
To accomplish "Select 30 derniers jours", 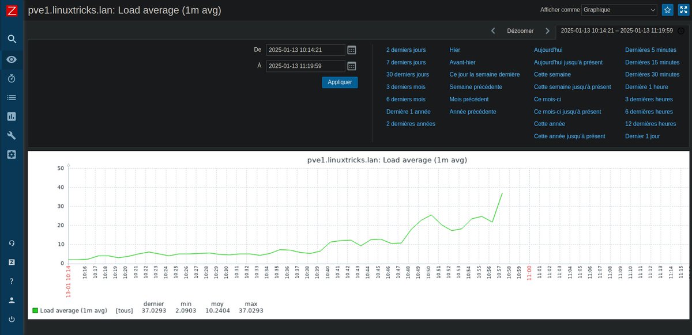I will click(x=408, y=74).
